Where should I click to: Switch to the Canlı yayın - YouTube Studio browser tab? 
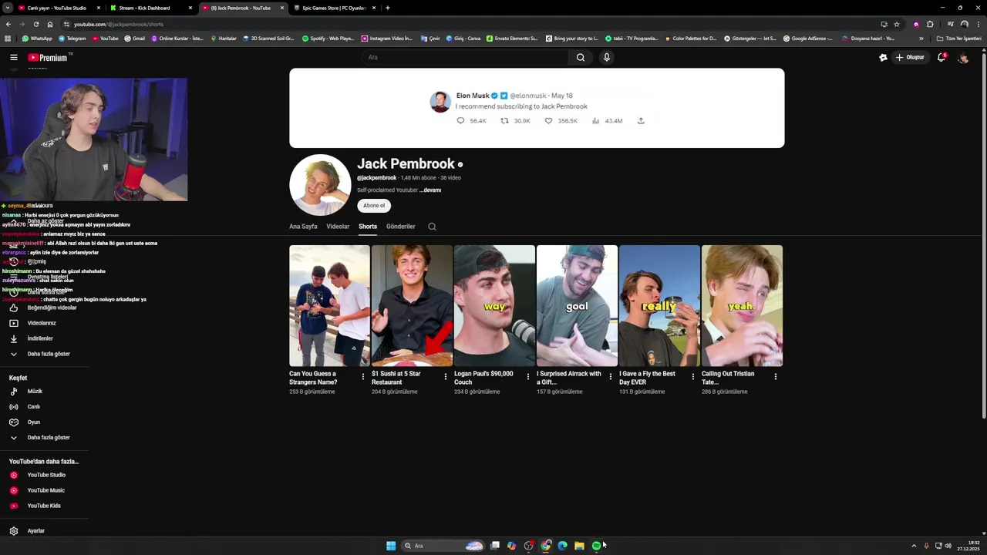pos(57,8)
